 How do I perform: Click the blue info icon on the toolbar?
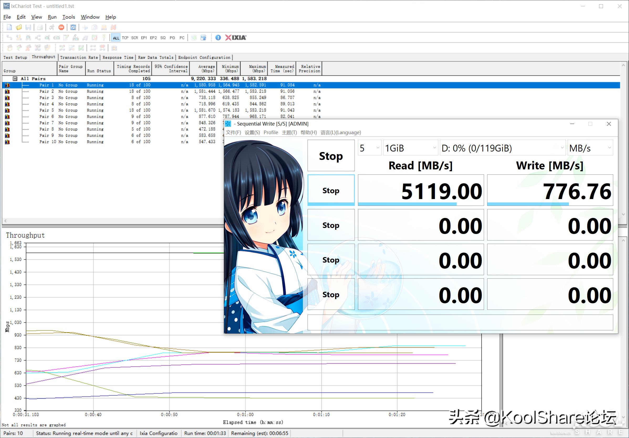tap(218, 38)
